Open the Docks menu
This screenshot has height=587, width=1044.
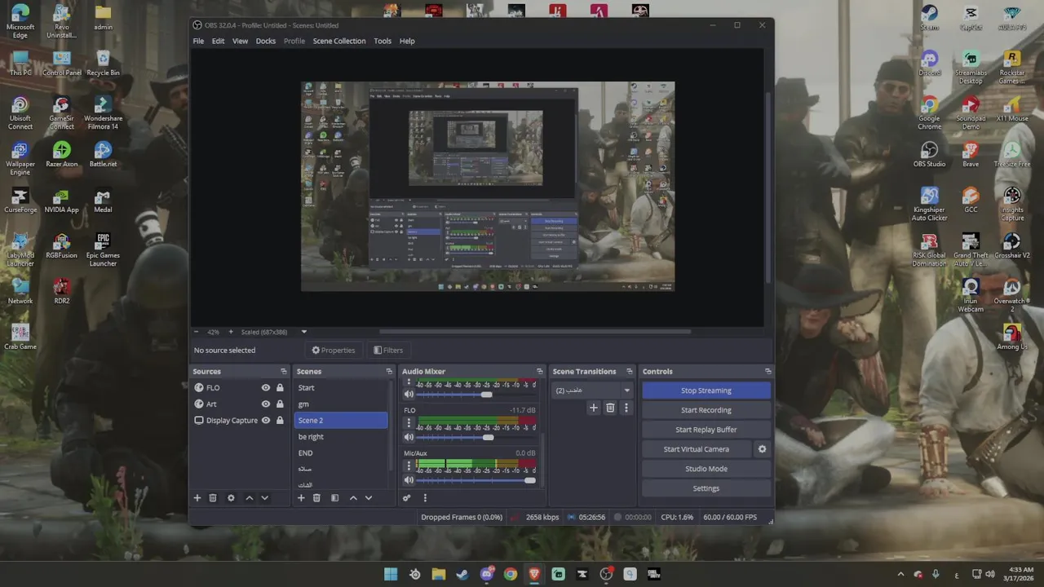pyautogui.click(x=266, y=41)
